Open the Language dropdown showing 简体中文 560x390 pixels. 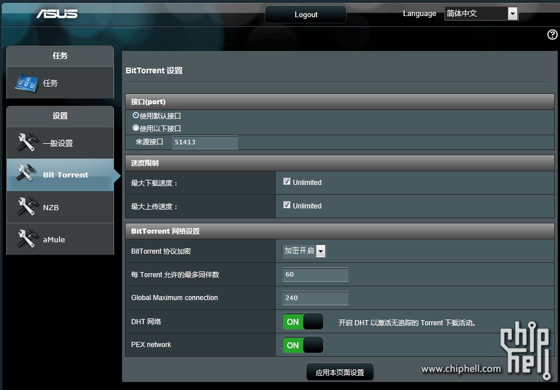(x=481, y=14)
